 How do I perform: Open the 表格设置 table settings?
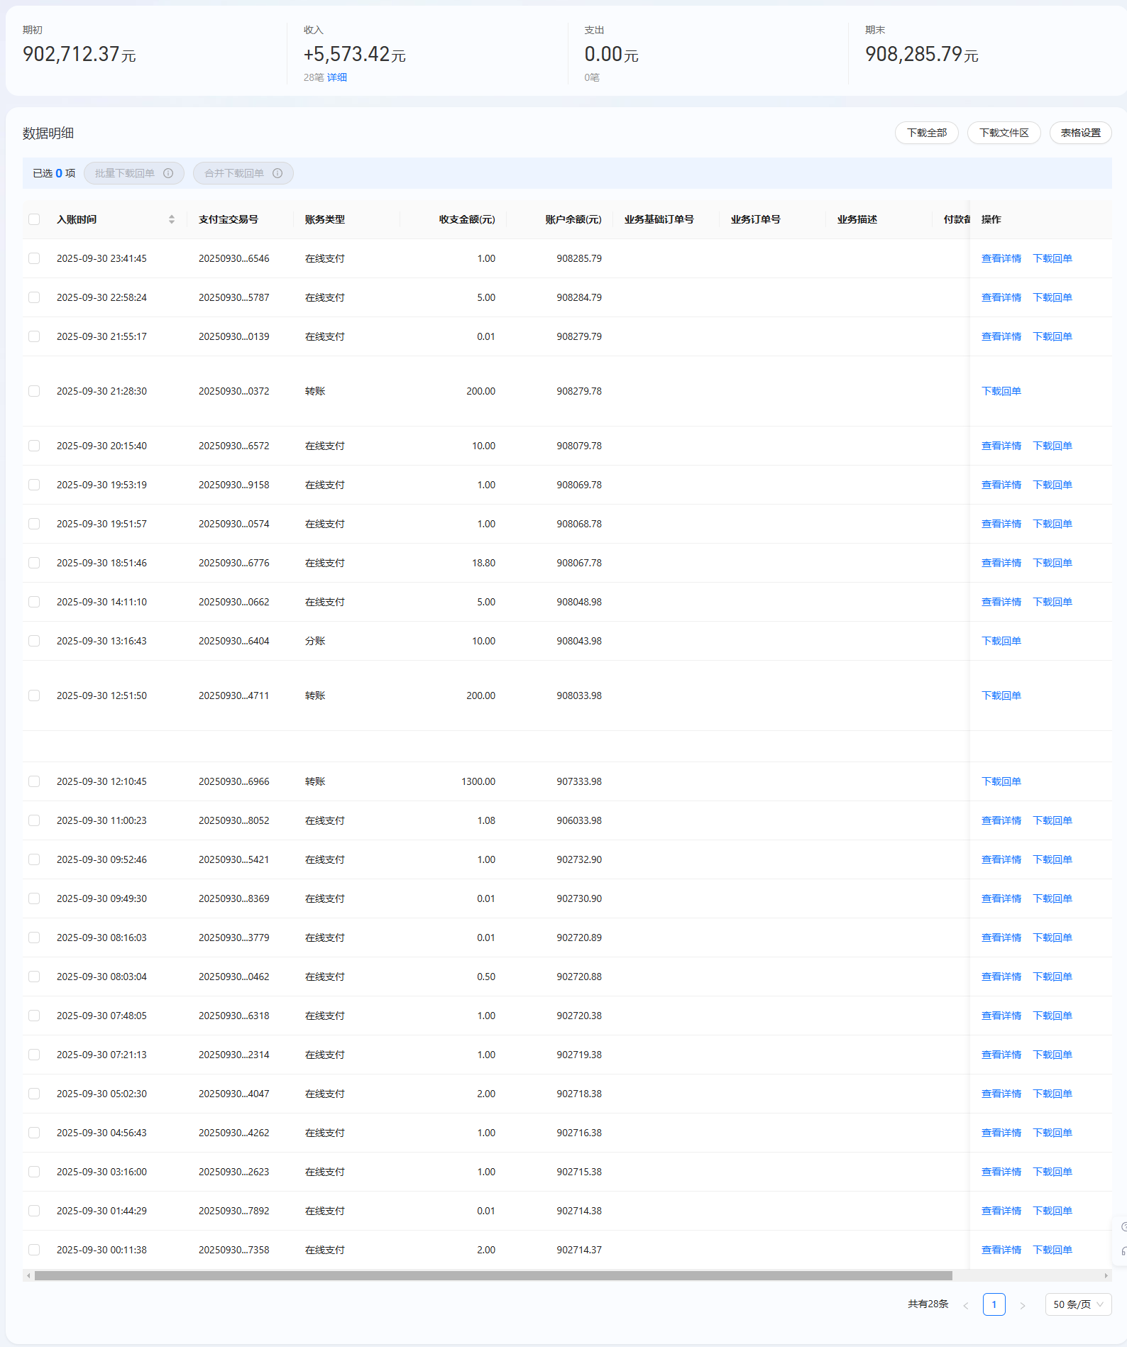point(1080,133)
